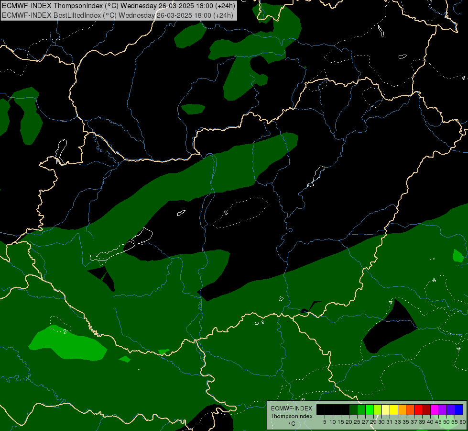
Task: Click the indigo 50–55 legend swatch
Action: (x=451, y=409)
